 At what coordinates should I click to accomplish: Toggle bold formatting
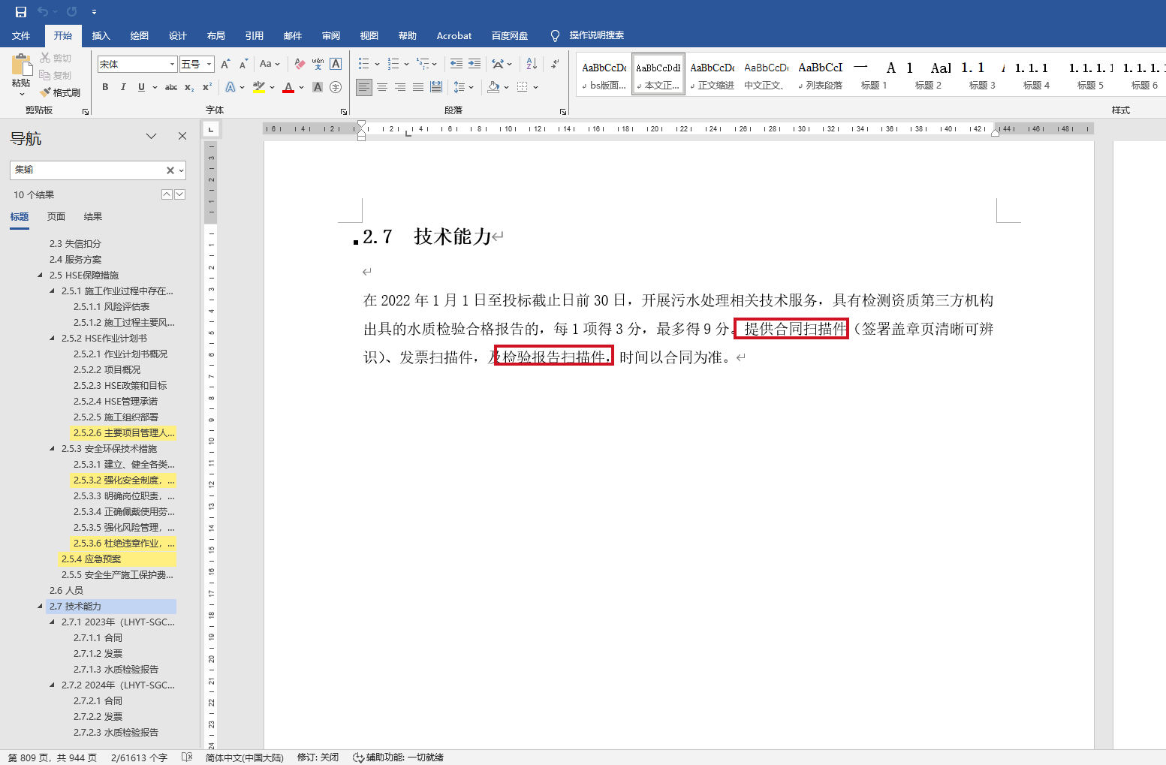(105, 87)
